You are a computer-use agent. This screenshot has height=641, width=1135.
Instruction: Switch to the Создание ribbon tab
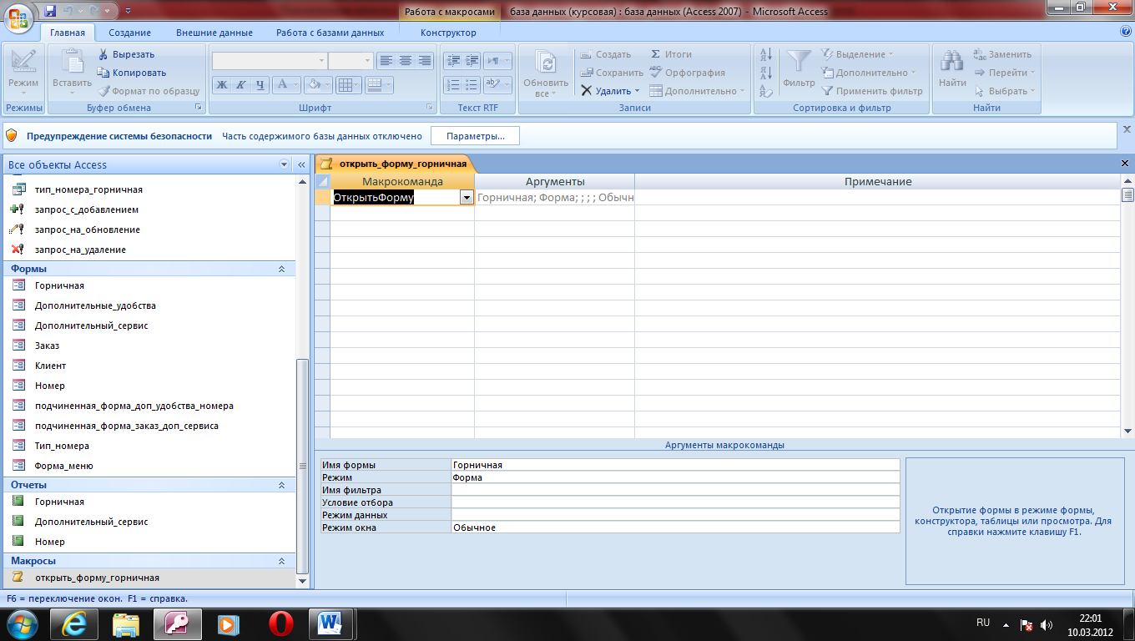pos(129,33)
